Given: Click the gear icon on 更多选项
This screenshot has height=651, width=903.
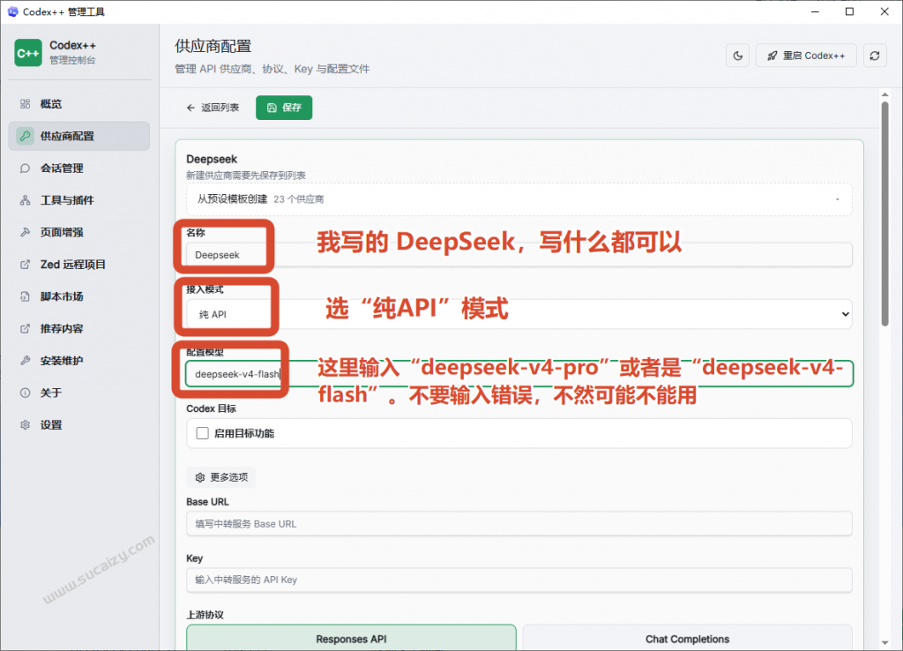Looking at the screenshot, I should tap(200, 477).
